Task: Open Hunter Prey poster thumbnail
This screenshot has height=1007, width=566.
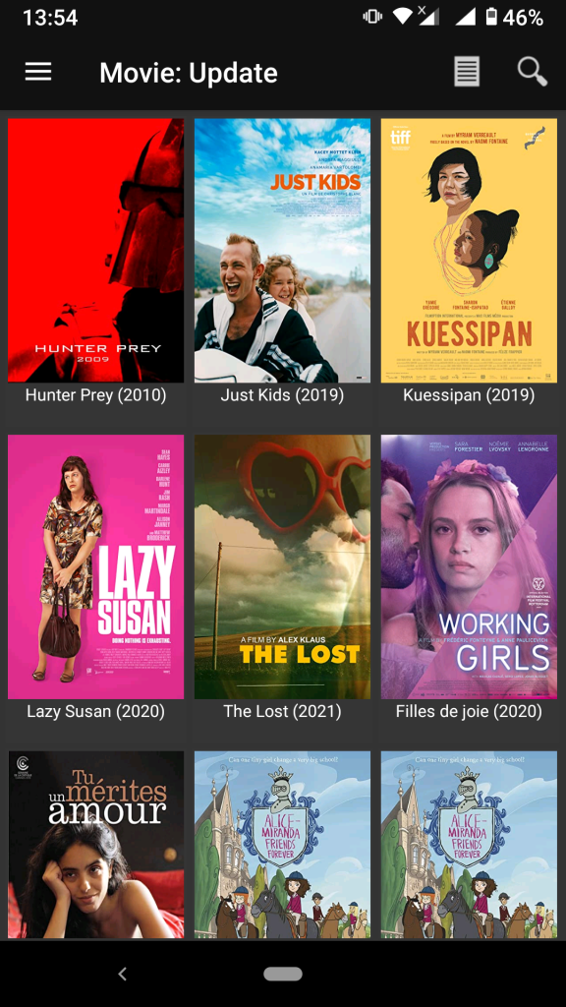Action: tap(95, 251)
